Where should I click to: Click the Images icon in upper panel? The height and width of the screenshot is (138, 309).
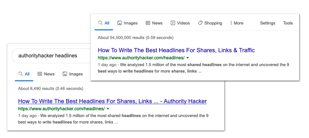point(119,23)
